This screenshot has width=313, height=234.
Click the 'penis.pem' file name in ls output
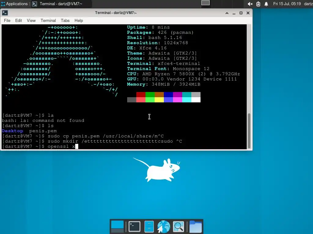[x=43, y=131]
